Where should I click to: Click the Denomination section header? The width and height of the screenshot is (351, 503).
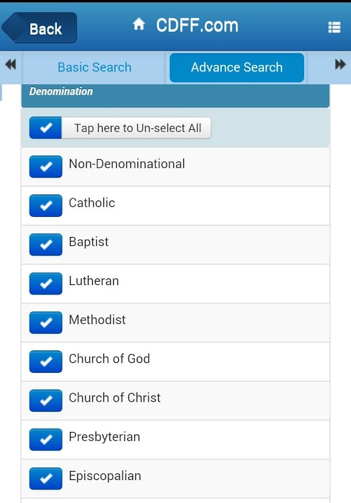pos(175,92)
